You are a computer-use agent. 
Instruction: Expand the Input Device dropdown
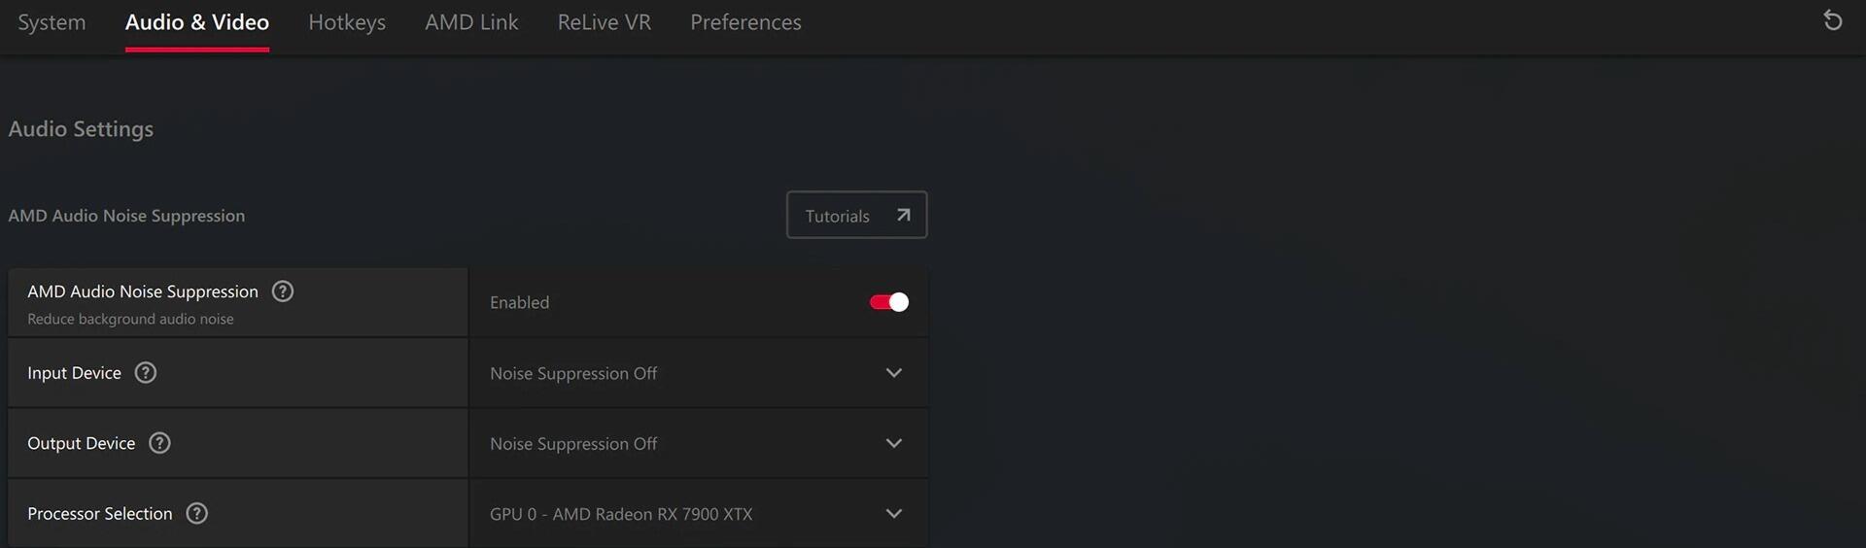(698, 373)
